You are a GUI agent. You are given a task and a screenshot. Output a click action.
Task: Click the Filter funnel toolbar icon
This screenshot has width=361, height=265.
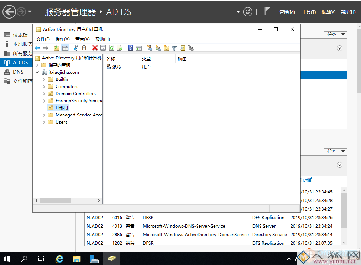174,48
